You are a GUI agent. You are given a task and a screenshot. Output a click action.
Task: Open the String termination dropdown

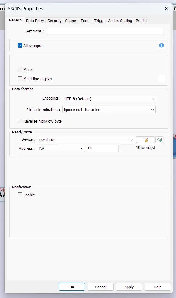(x=109, y=110)
